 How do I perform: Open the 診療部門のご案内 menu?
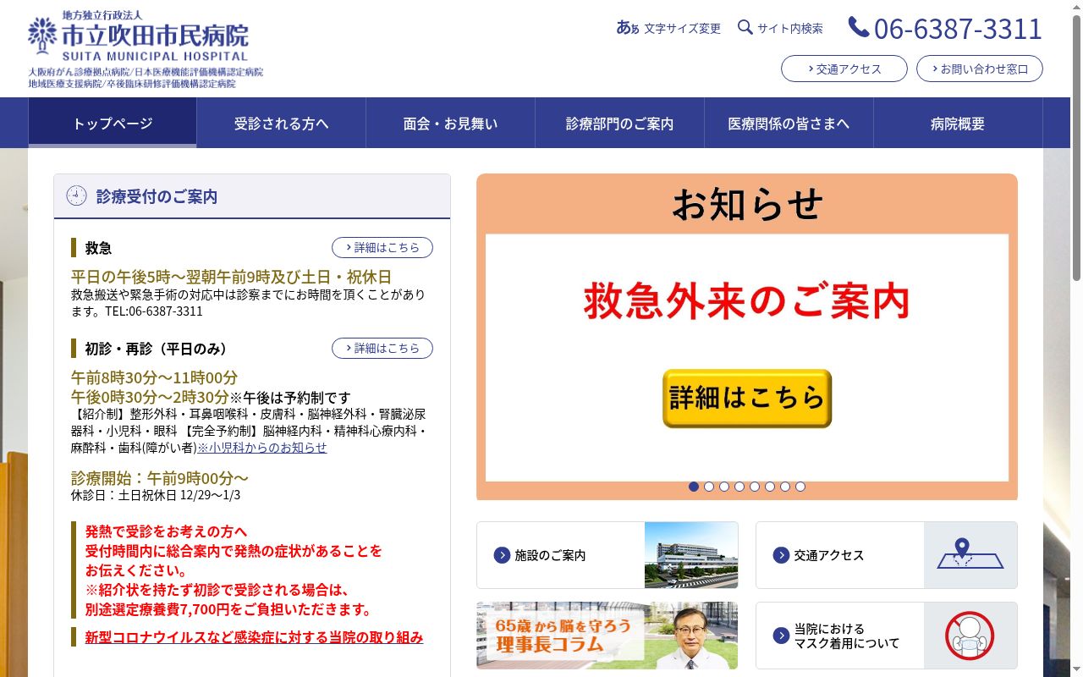(620, 123)
